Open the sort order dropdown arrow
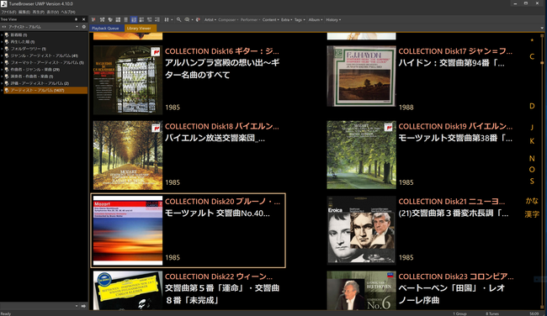 point(172,20)
